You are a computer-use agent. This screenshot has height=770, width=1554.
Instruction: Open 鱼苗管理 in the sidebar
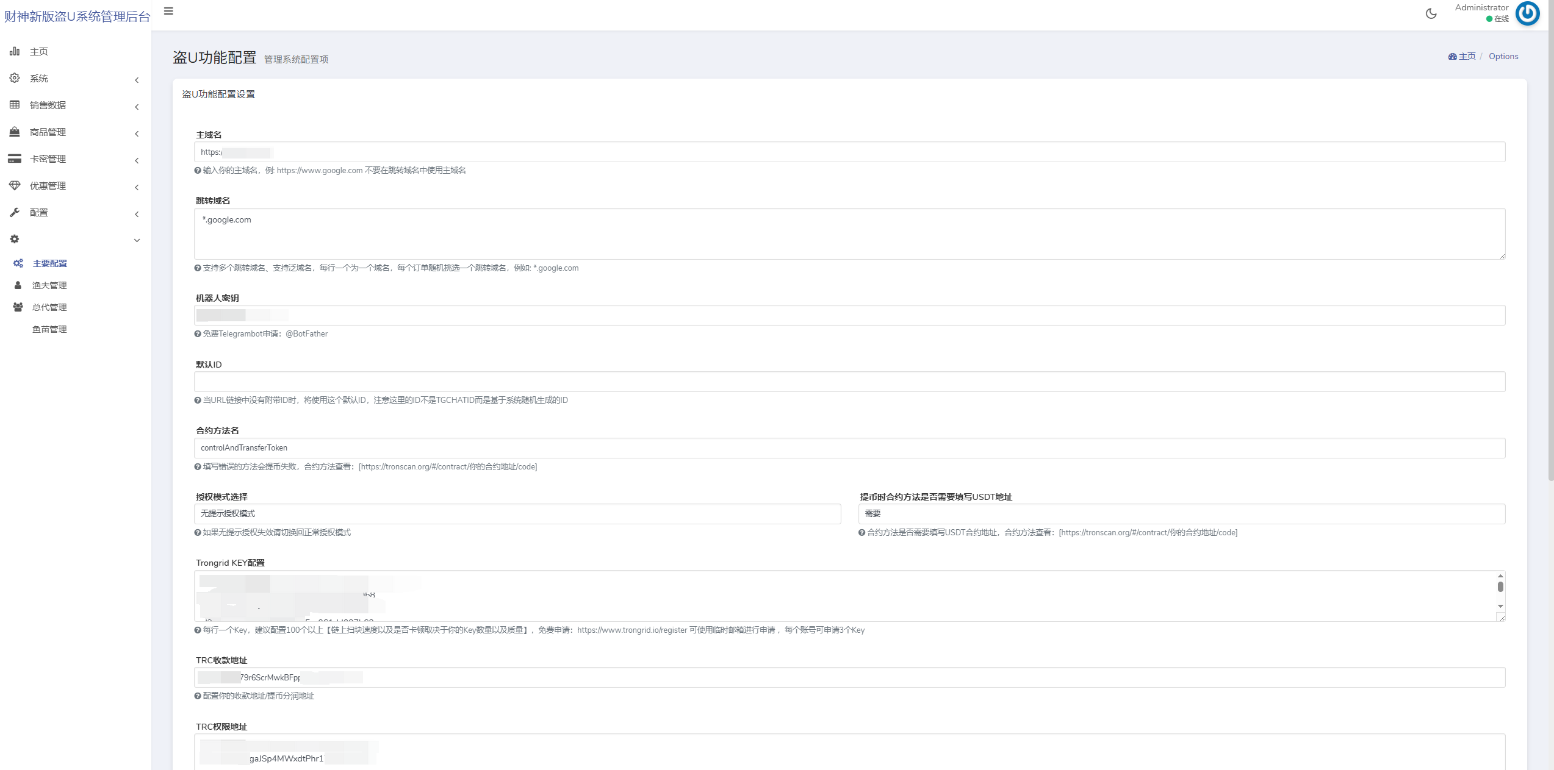(49, 329)
